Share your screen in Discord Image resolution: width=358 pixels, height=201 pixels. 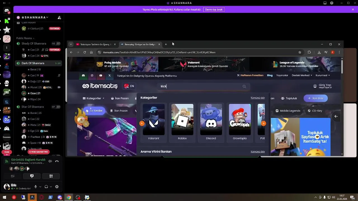click(x=32, y=176)
